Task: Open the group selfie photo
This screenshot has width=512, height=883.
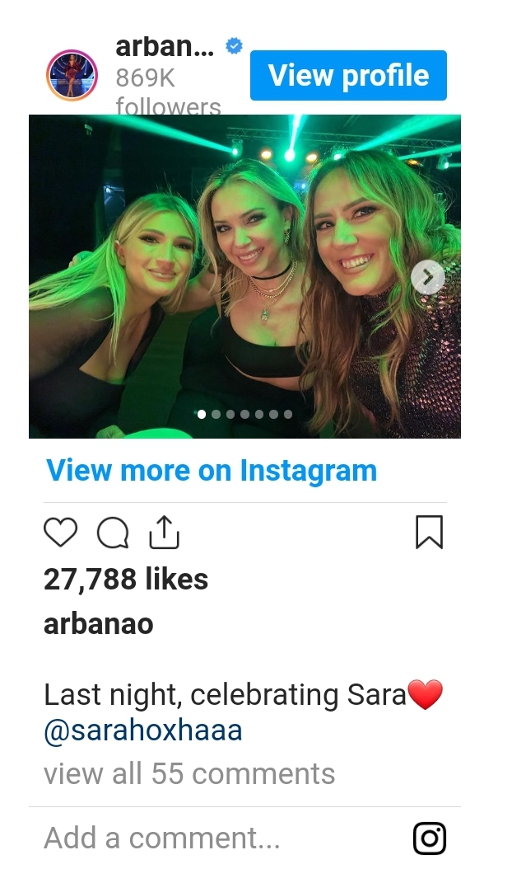Action: coord(244,276)
